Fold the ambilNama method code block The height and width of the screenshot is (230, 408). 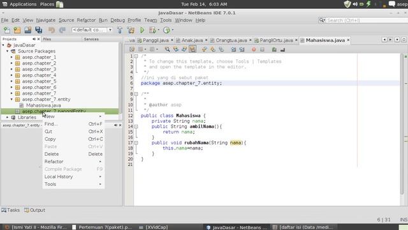pyautogui.click(x=136, y=126)
